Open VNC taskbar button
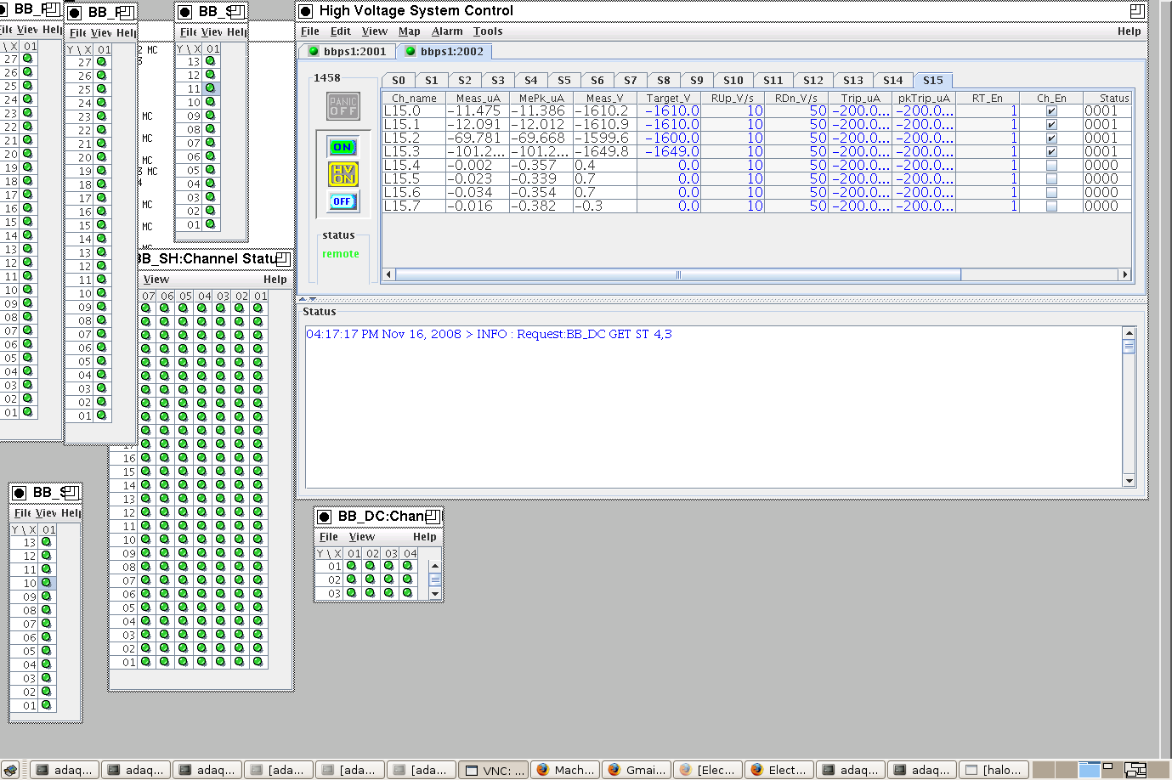1172x780 pixels. [494, 770]
